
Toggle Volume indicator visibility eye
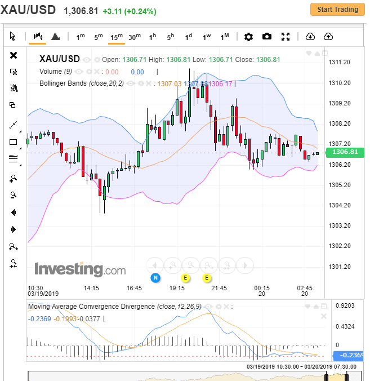pos(79,72)
